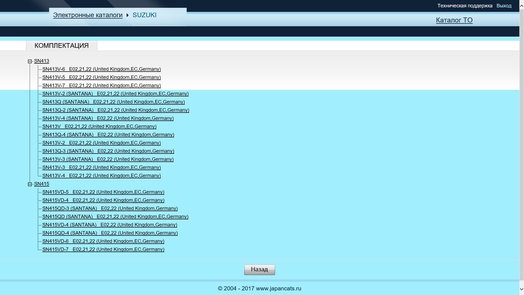The height and width of the screenshot is (295, 524).
Task: Choose SN415QD-4 (SANTANA) entry
Action: 110,233
